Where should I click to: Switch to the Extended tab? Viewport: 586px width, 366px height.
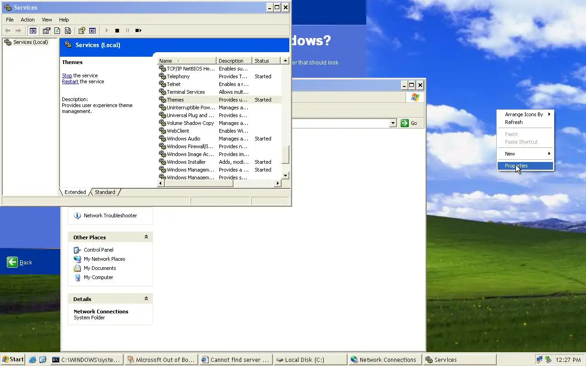[x=75, y=192]
